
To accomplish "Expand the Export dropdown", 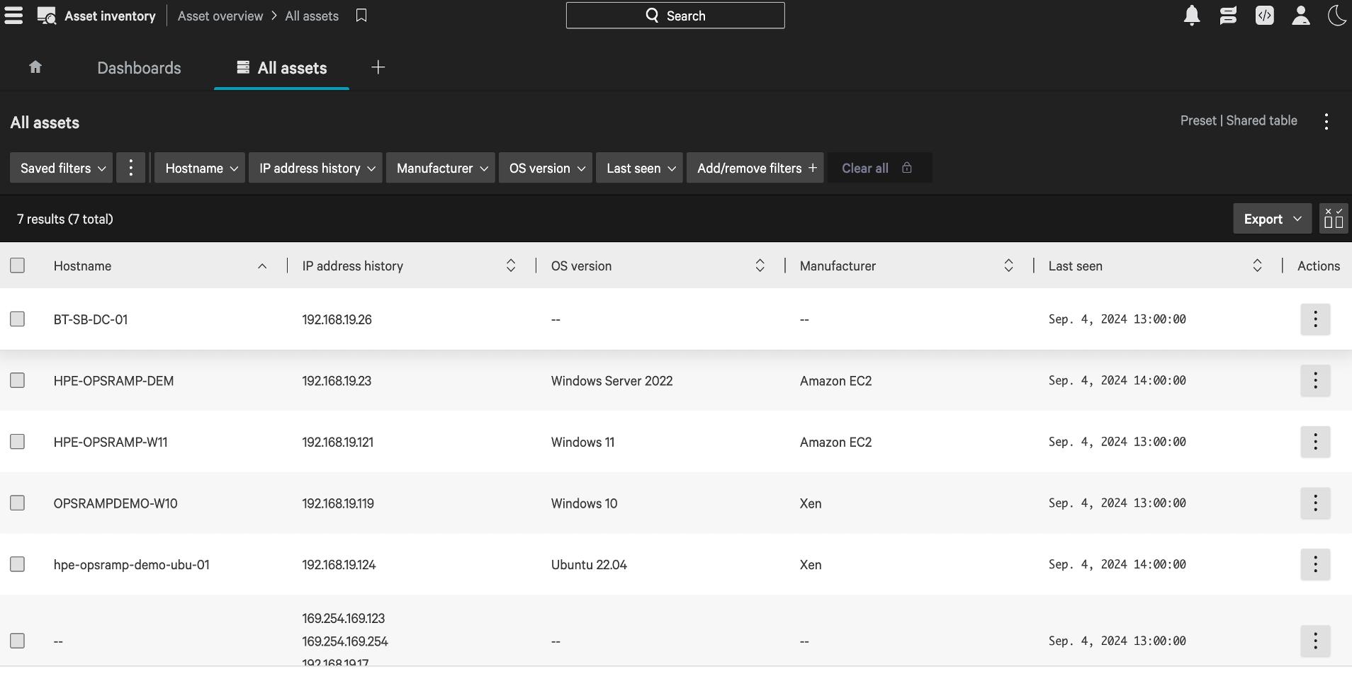I will point(1272,219).
